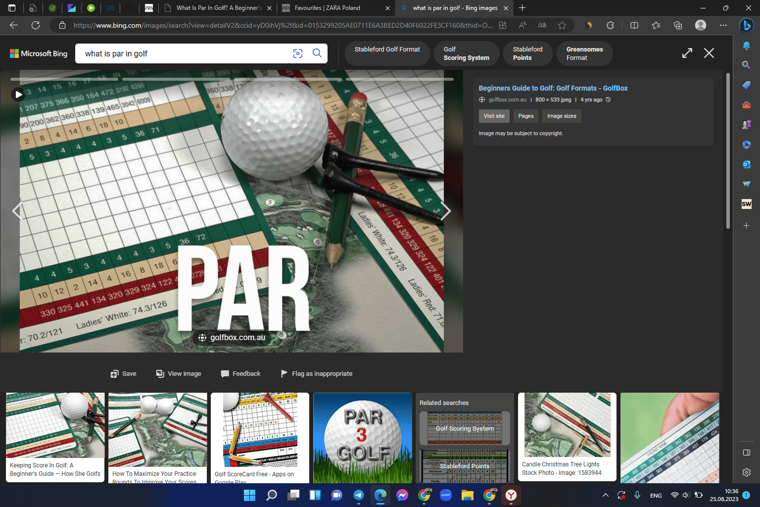Image resolution: width=760 pixels, height=507 pixels.
Task: Open Windows Start menu
Action: (x=250, y=495)
